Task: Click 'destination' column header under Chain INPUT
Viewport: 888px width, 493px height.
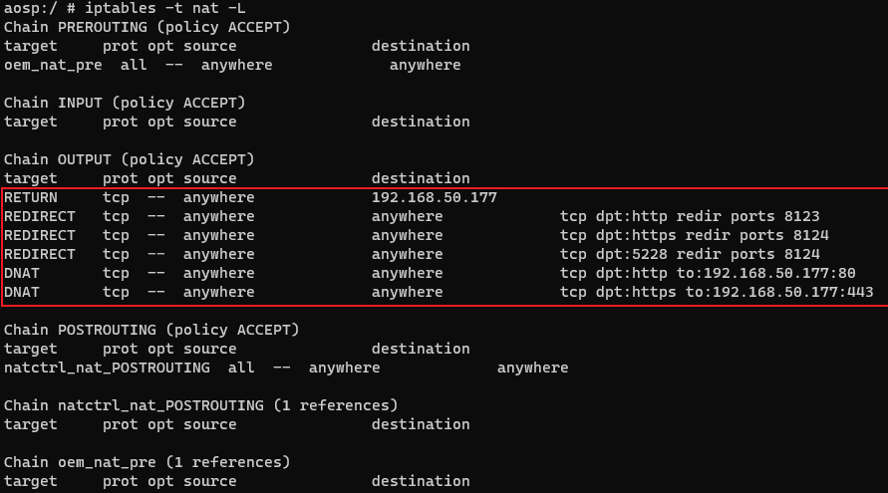Action: pos(421,122)
